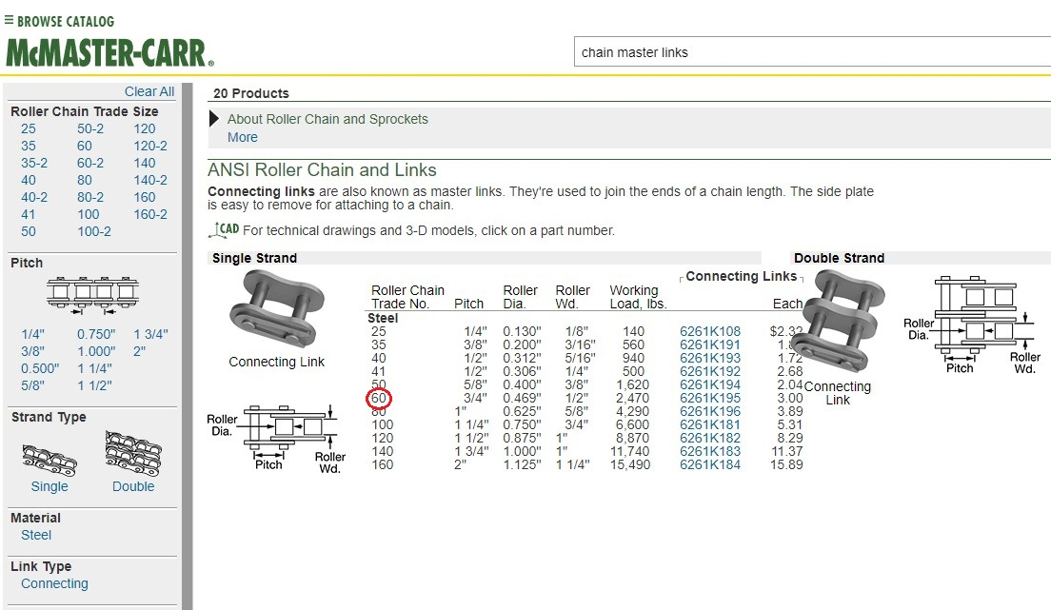The height and width of the screenshot is (610, 1051).
Task: Filter by trade size 40-2
Action: 34,197
